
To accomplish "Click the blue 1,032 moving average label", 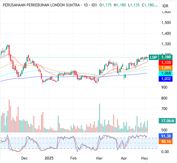I will [x=165, y=79].
